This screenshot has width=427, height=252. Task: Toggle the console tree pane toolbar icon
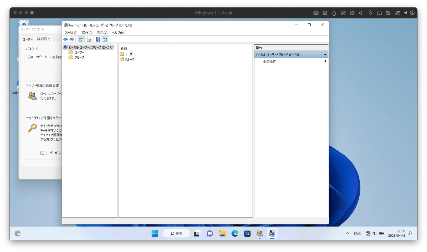(81, 39)
